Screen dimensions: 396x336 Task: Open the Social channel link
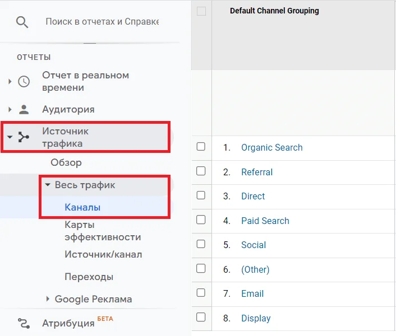(x=254, y=245)
